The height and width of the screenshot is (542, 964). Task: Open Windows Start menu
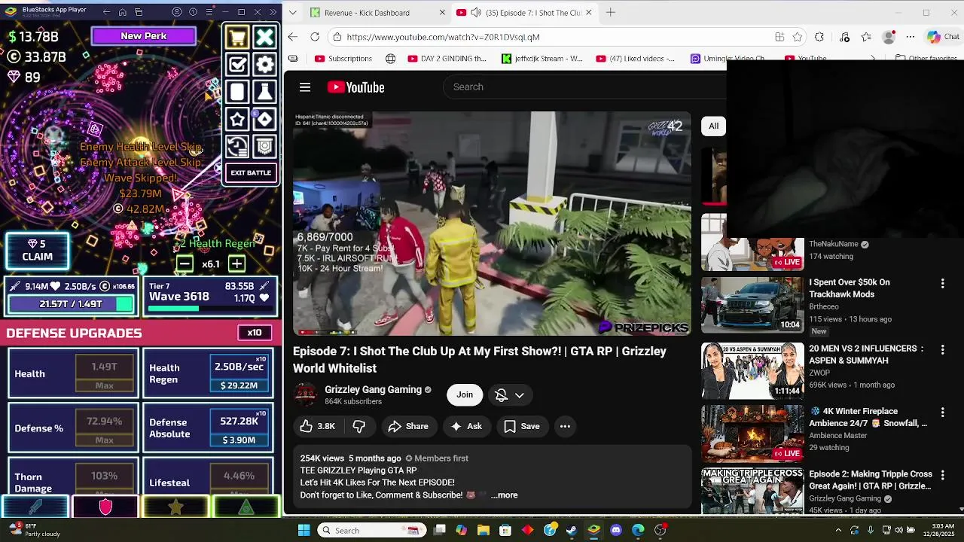[304, 530]
